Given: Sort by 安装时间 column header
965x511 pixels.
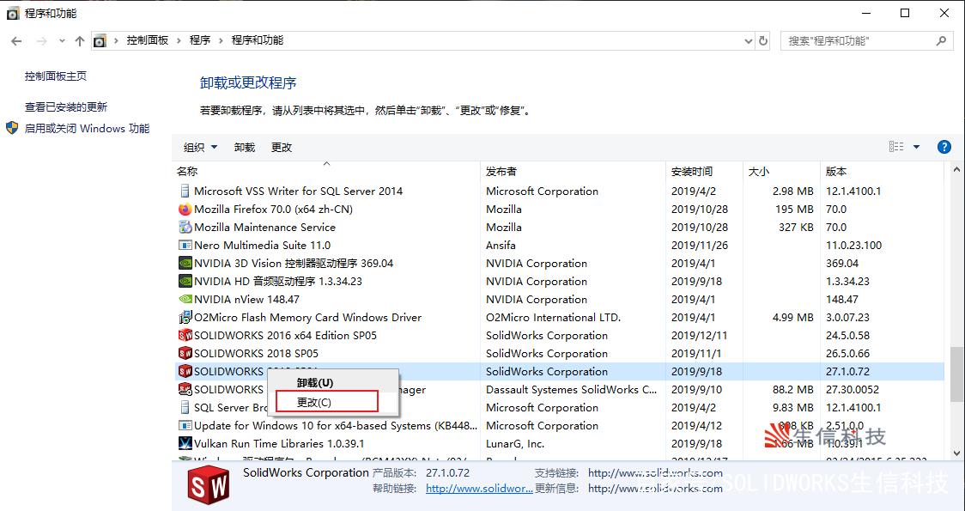Looking at the screenshot, I should point(692,171).
